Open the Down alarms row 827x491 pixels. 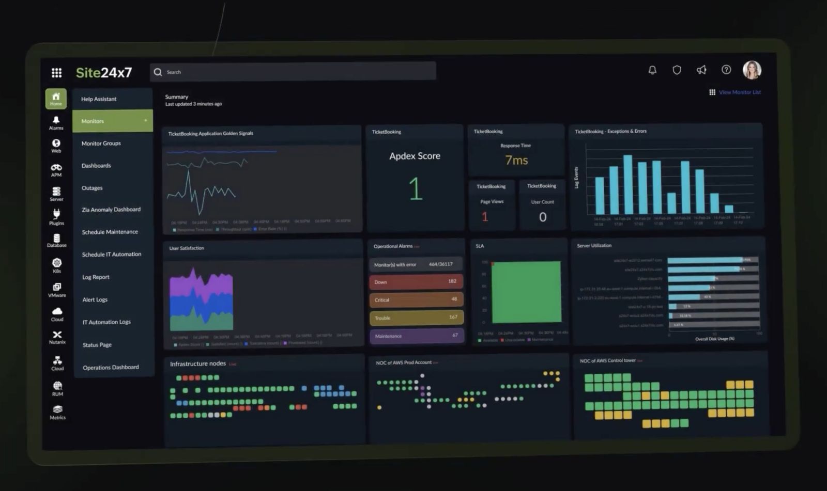pos(416,282)
